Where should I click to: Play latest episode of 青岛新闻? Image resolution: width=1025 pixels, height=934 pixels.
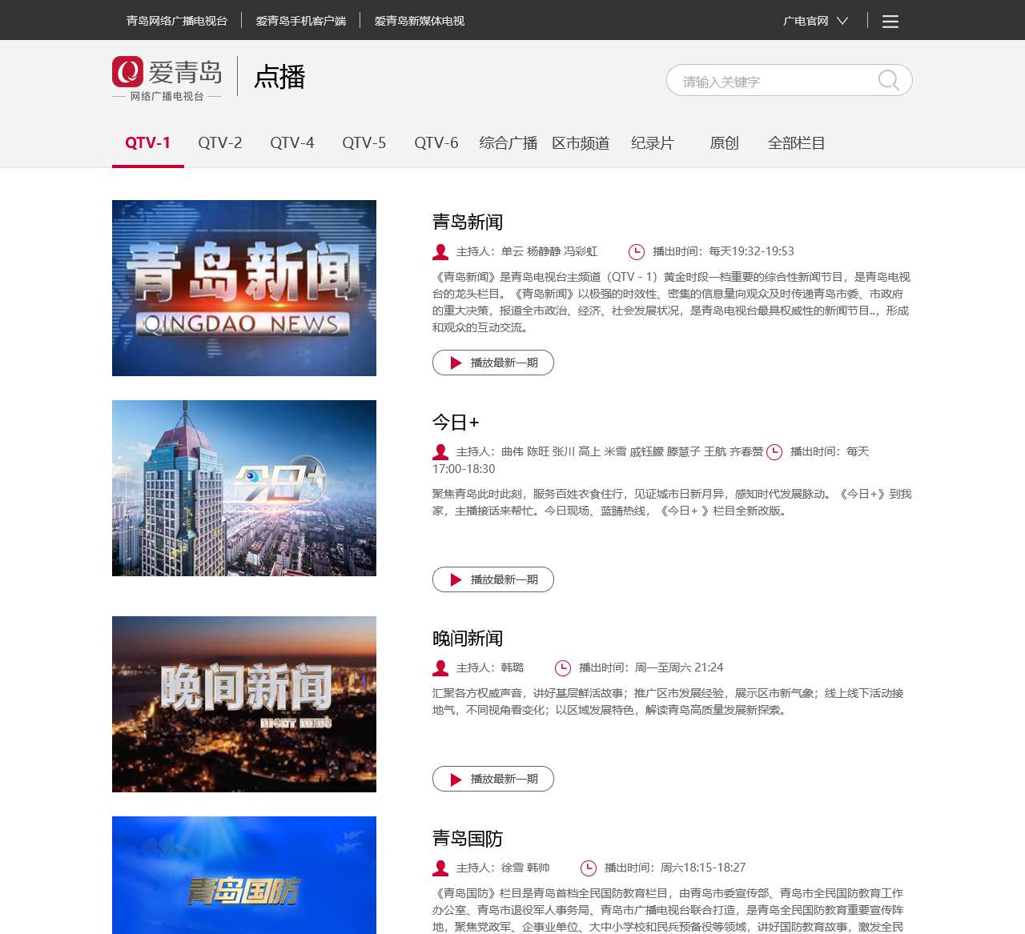pyautogui.click(x=493, y=363)
